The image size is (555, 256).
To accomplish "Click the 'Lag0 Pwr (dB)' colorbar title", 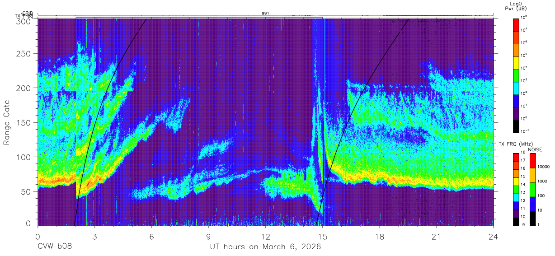I will (516, 6).
